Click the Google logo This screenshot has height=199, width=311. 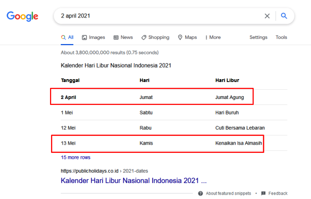point(22,16)
